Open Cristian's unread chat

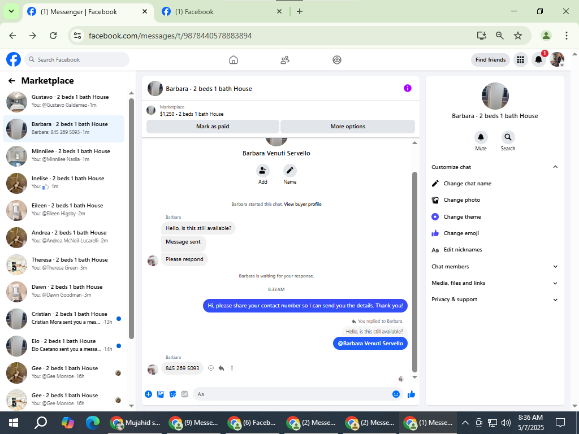tap(63, 319)
